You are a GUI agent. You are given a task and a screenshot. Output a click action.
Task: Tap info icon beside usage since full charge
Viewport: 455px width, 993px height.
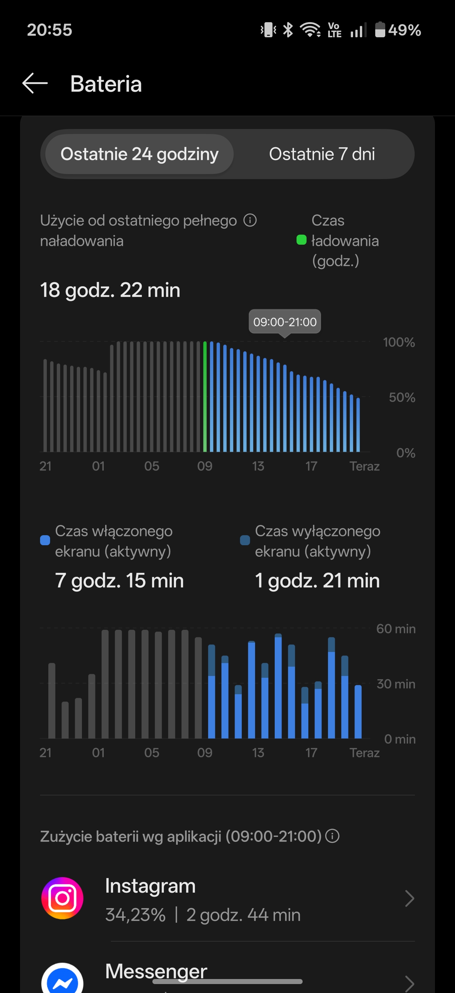250,221
